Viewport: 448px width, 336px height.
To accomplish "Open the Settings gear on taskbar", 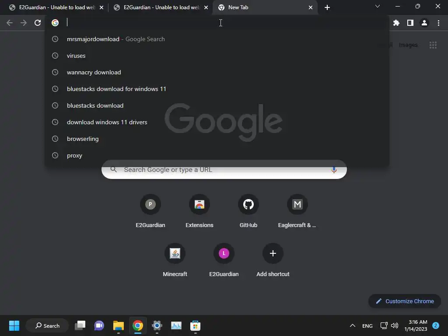I will point(157,325).
